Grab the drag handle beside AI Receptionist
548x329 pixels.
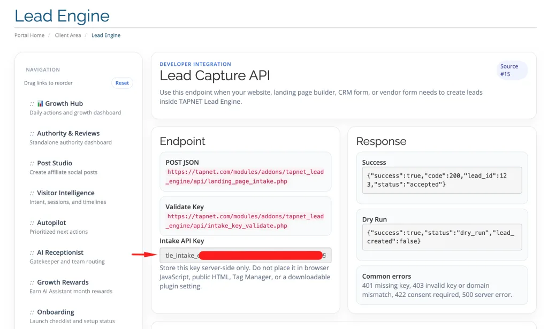click(x=32, y=253)
